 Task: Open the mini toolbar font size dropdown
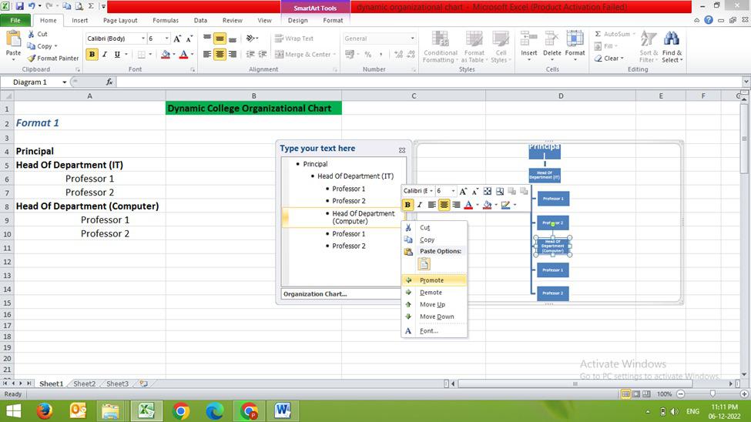tap(453, 191)
